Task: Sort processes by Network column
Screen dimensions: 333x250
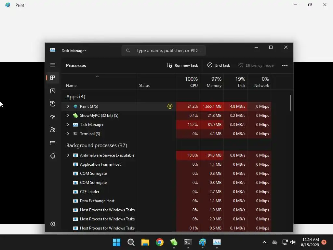Action: tap(259, 82)
